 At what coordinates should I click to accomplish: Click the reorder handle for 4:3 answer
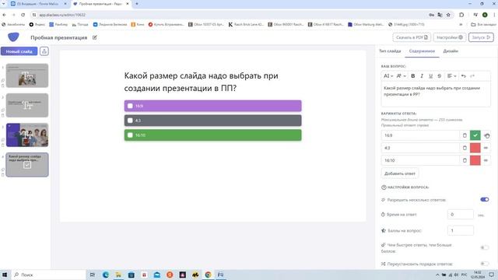click(486, 148)
